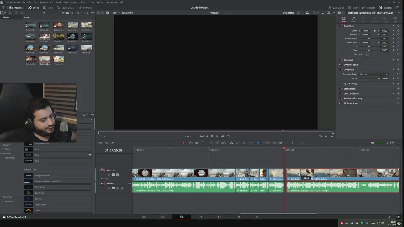Solo the Audio 1 track
Screen dimensions: 404x227
click(x=118, y=188)
